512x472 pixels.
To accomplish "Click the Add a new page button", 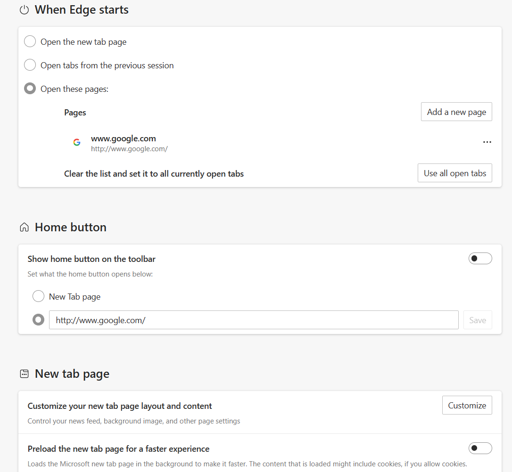I will tap(456, 112).
